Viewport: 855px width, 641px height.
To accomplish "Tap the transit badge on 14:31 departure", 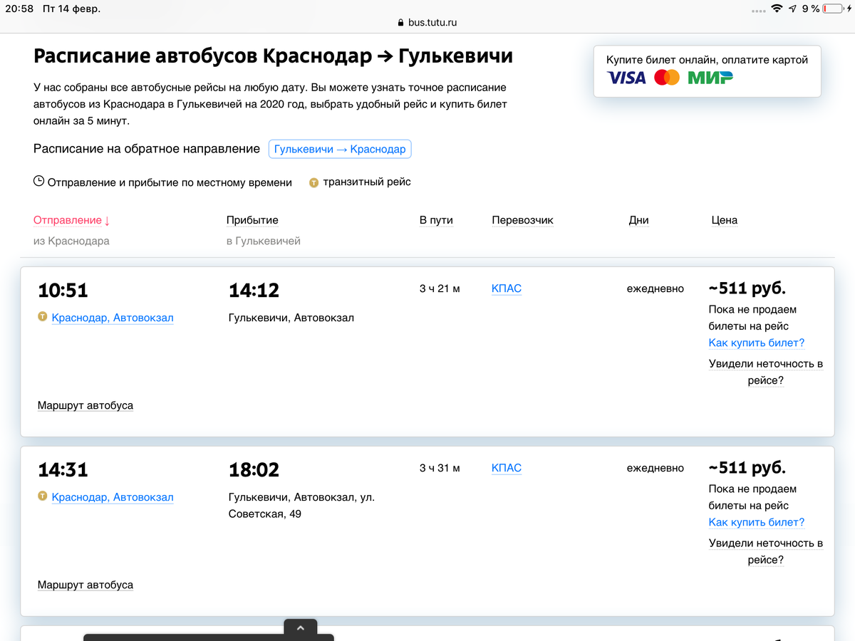I will tap(43, 496).
